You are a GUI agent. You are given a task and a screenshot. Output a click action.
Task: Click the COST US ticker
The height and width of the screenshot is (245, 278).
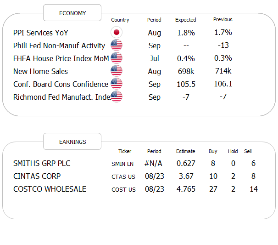pos(123,189)
